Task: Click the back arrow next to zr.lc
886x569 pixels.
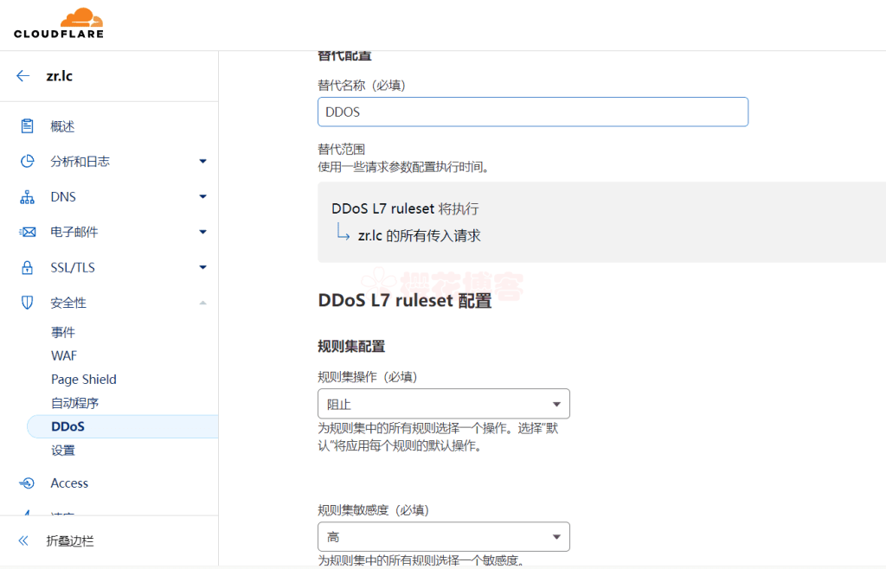Action: [x=22, y=76]
